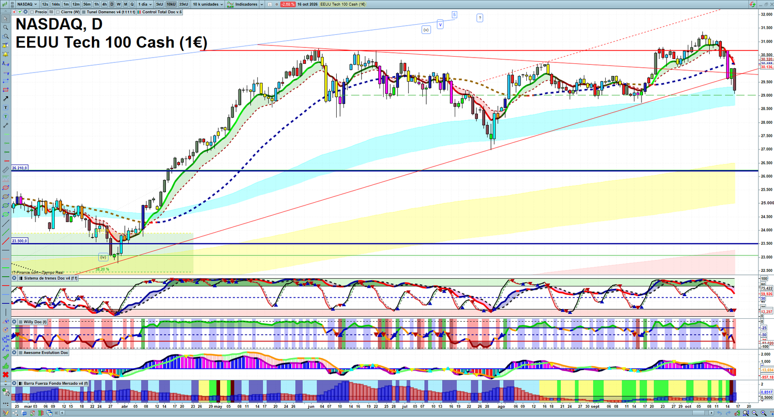The height and width of the screenshot is (417, 774).
Task: Click the red plus icon beside Precio
Action: [x=14, y=12]
